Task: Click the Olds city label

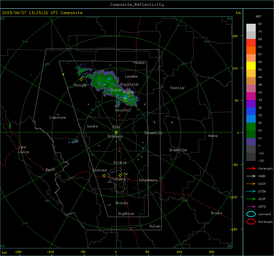Action: (116, 127)
